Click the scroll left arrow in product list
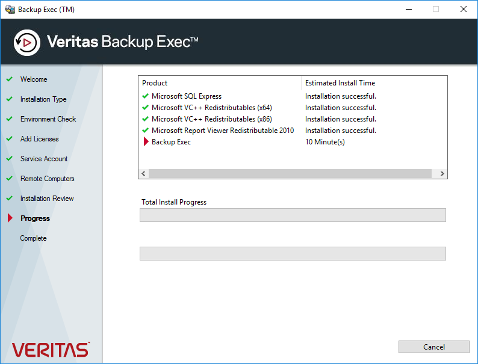The height and width of the screenshot is (364, 478). 144,173
